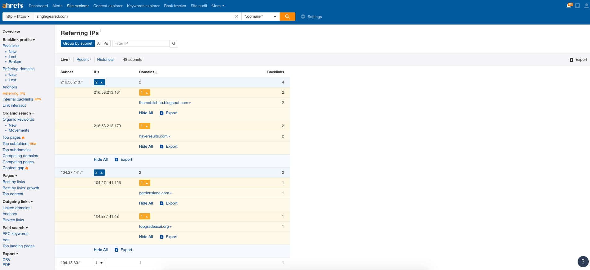
Task: Open Backlinks in the sidebar
Action: point(11,46)
